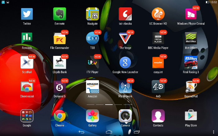Viewport: 218px width, 136px height.
Task: Launch the 4oD app
Action: coord(158,87)
